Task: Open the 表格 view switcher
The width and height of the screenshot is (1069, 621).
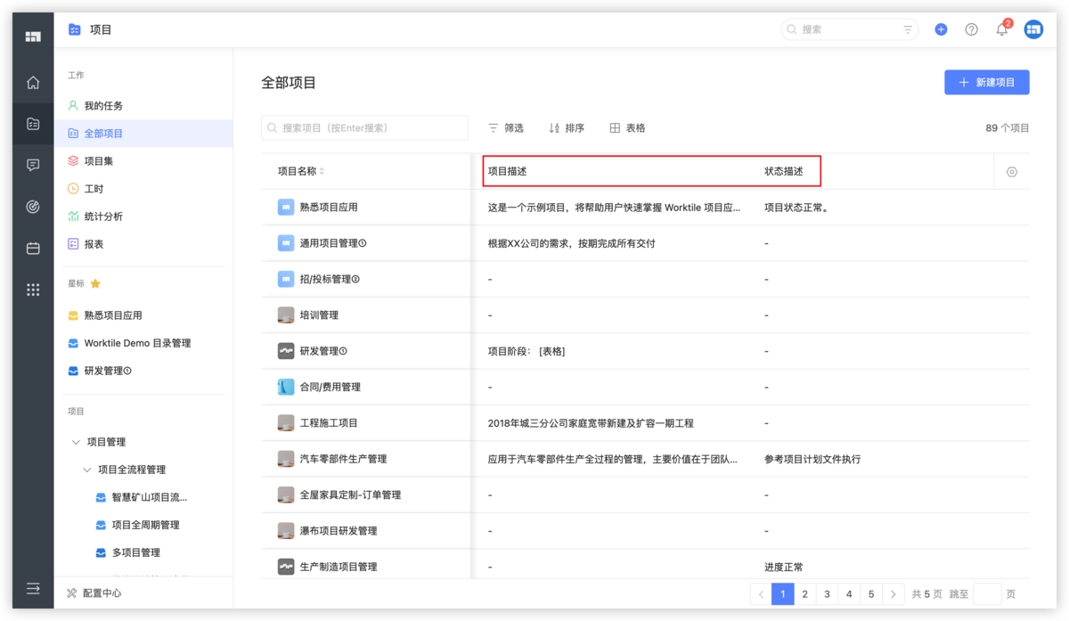Action: [x=627, y=128]
